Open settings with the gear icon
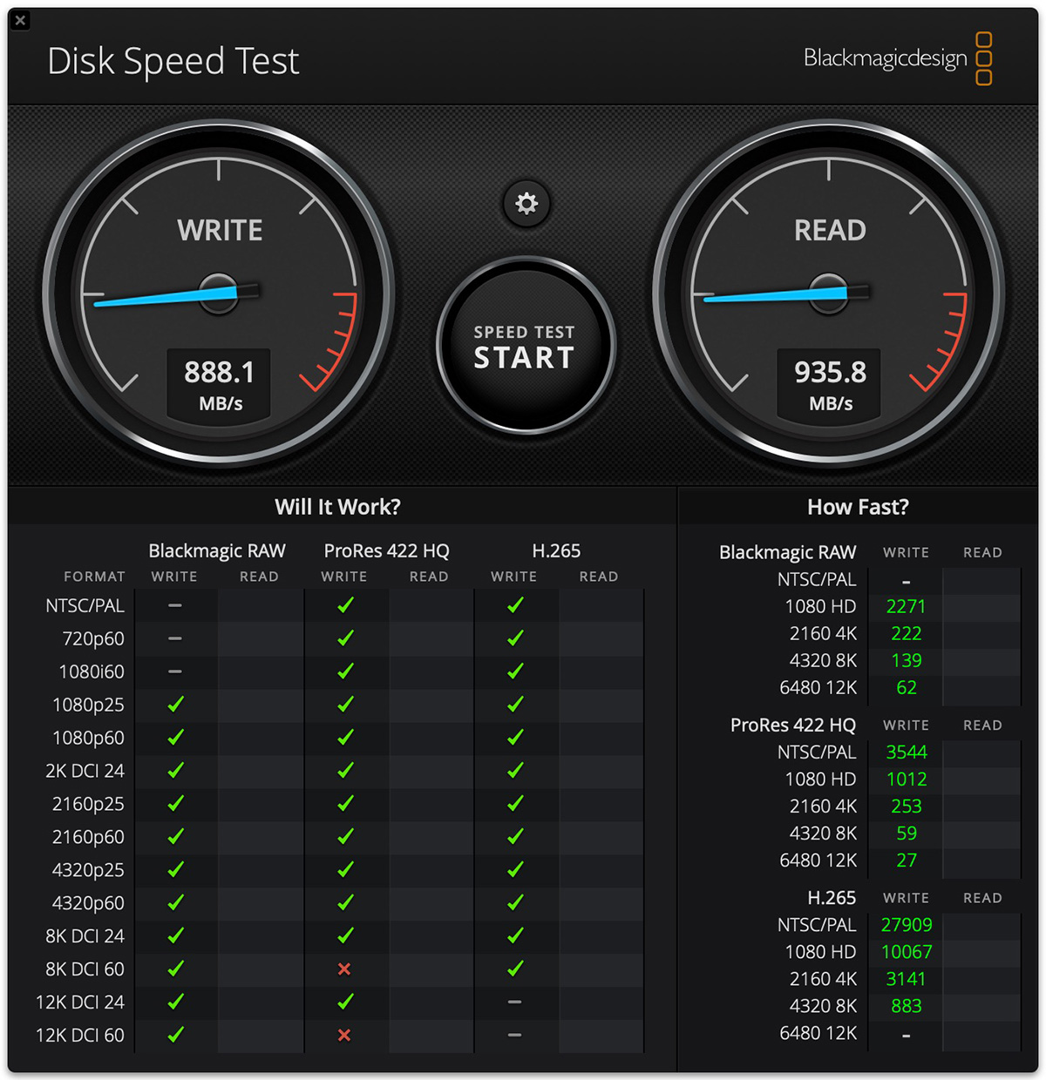Screen dimensions: 1046x1080 click(x=526, y=204)
